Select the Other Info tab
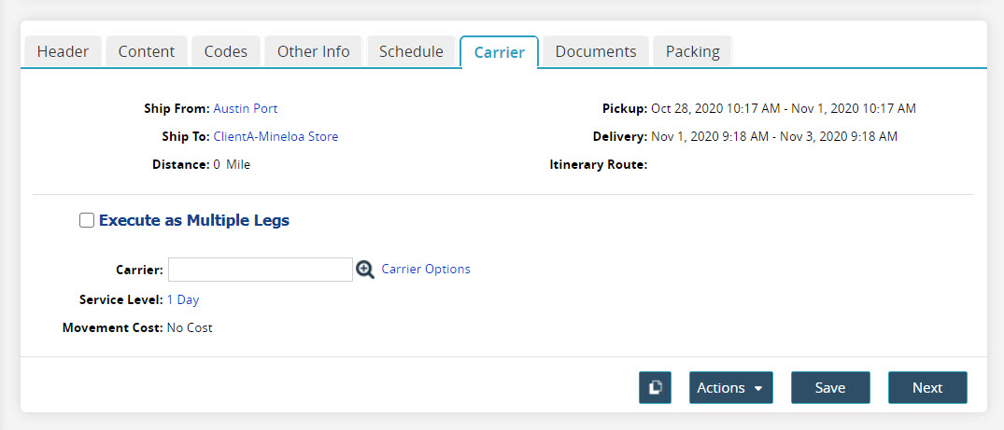This screenshot has height=430, width=1004. [314, 51]
